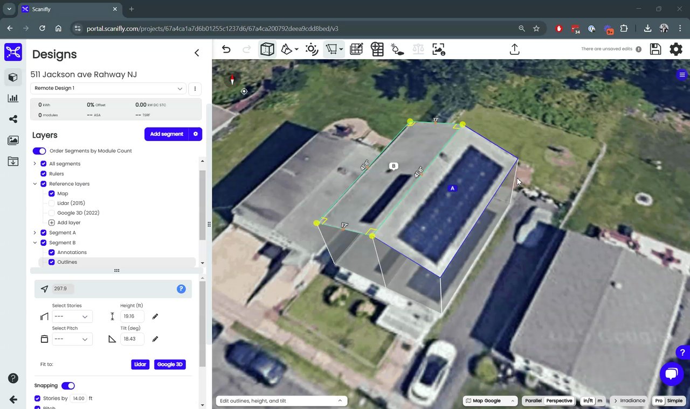
Task: Select the 3D box view tool
Action: [x=267, y=50]
